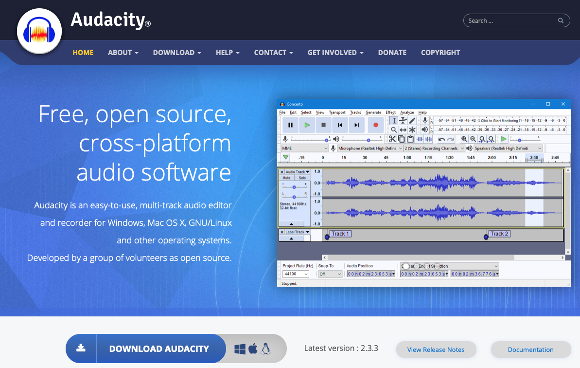Click the Cut scissors icon
This screenshot has height=368, width=580.
(x=392, y=139)
